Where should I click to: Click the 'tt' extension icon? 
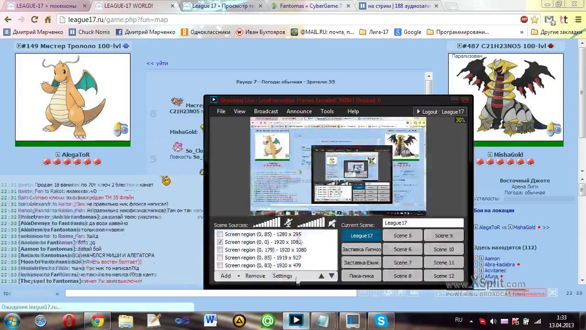point(564,20)
